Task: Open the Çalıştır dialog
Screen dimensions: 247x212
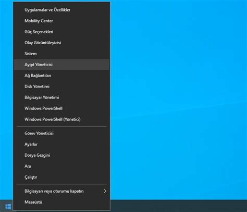Action: [61, 177]
